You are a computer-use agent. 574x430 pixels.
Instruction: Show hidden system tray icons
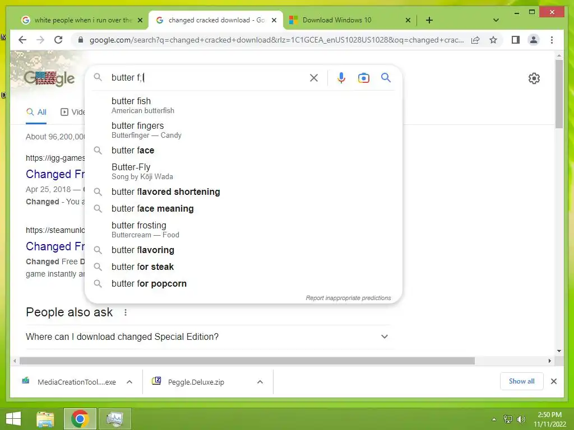[x=494, y=419]
